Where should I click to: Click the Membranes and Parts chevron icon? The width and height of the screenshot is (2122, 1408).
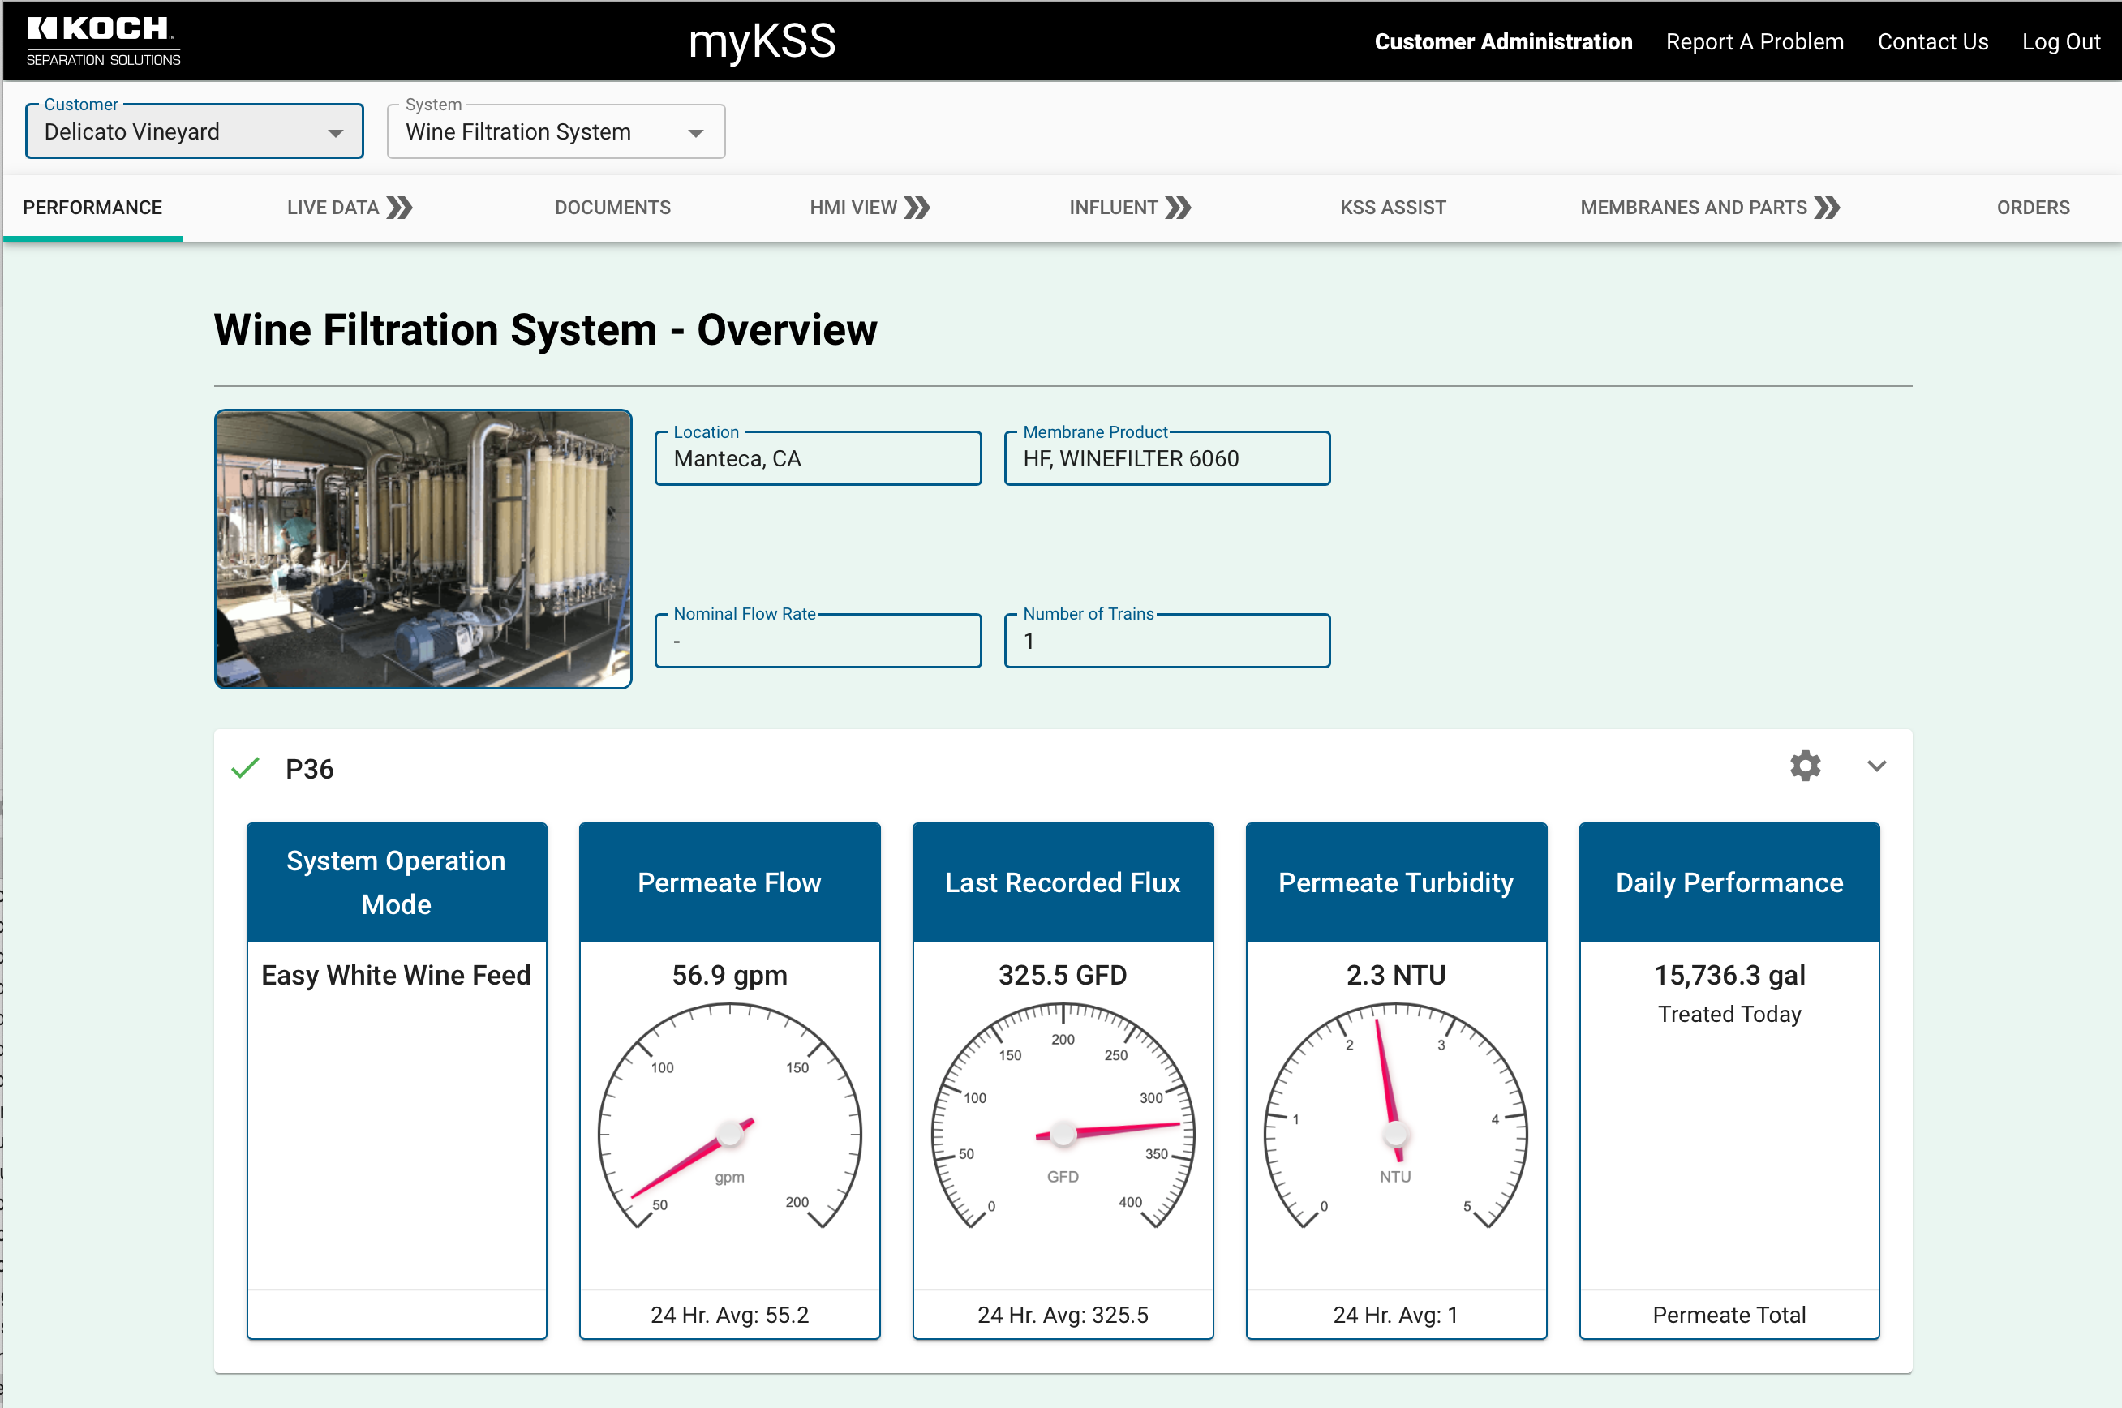pyautogui.click(x=1828, y=208)
